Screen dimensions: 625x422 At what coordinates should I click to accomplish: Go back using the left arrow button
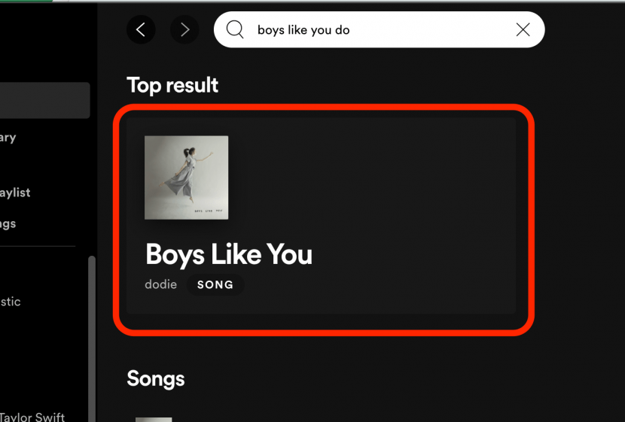click(x=141, y=30)
